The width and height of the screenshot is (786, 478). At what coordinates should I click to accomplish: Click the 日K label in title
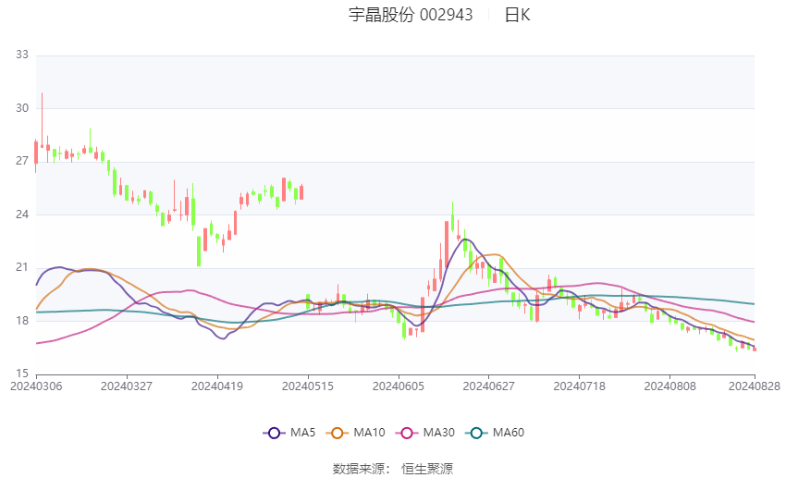click(517, 15)
